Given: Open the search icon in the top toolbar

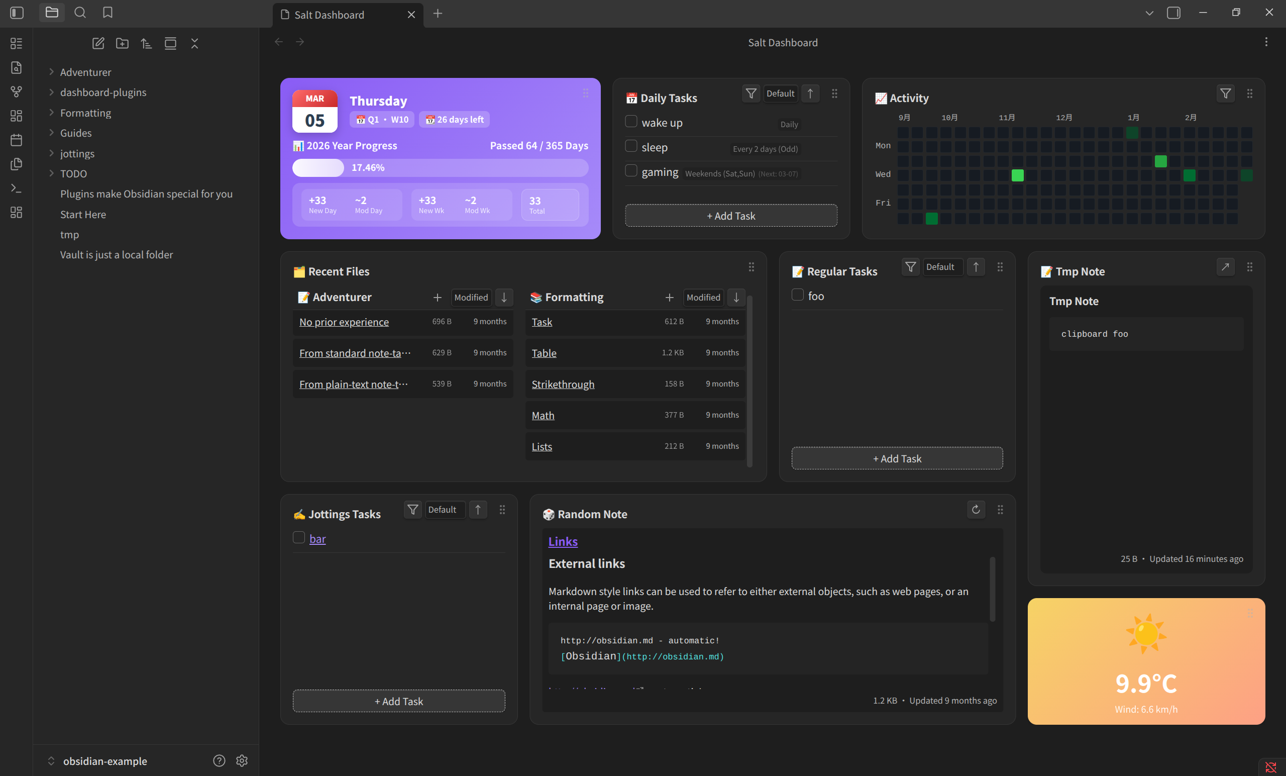Looking at the screenshot, I should 80,12.
